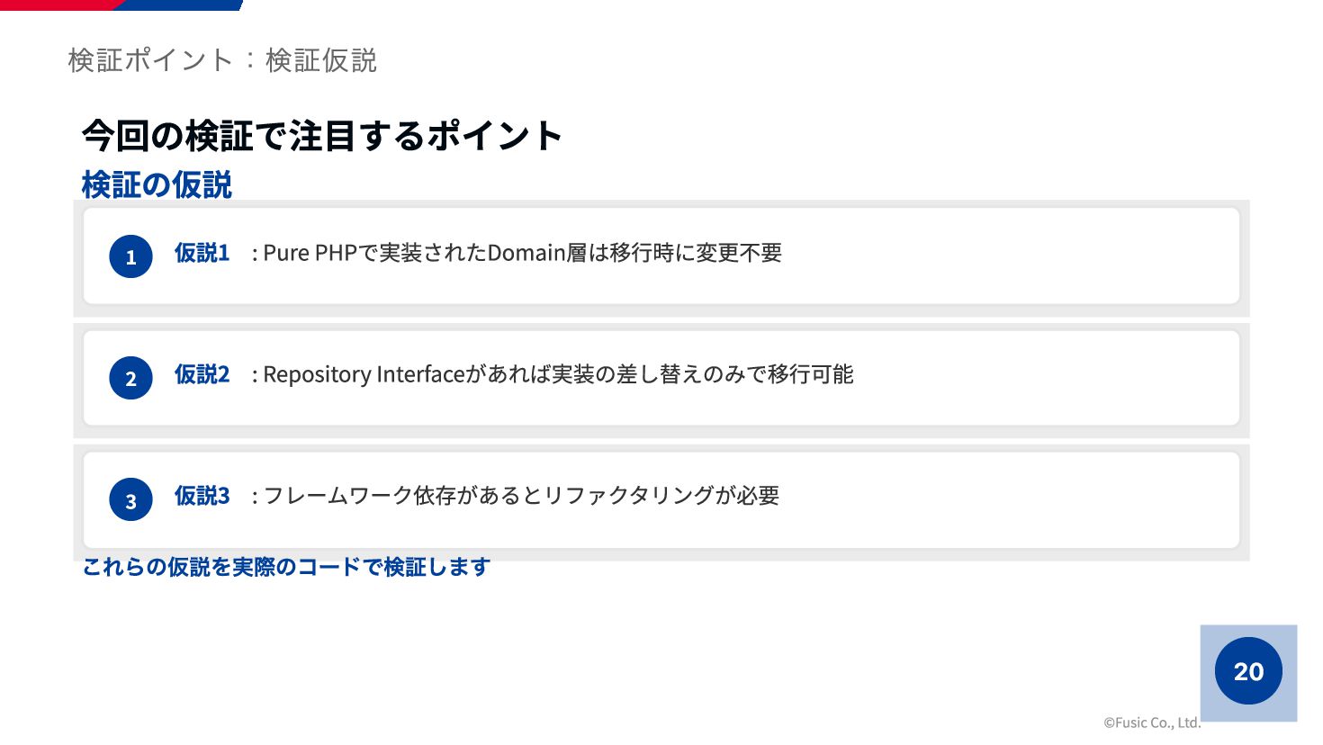The height and width of the screenshot is (745, 1323).
Task: Click the blue stripe at top edge
Action: click(x=180, y=4)
